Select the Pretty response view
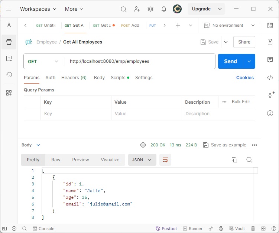Screen dimensions: 279x233 [33, 160]
